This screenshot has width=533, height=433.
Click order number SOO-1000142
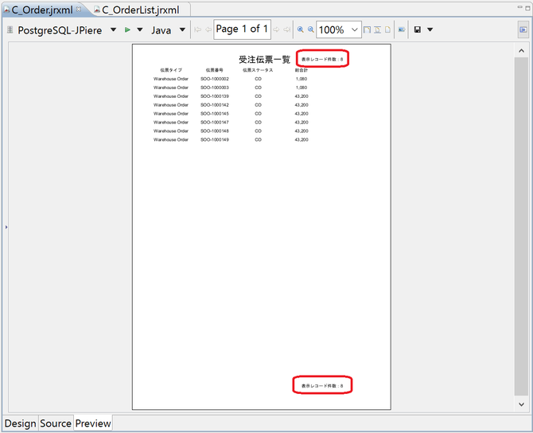[215, 105]
